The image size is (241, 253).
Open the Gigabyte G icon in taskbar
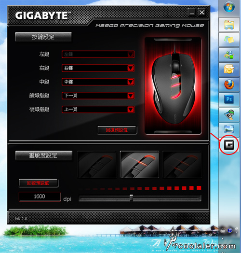click(x=229, y=144)
